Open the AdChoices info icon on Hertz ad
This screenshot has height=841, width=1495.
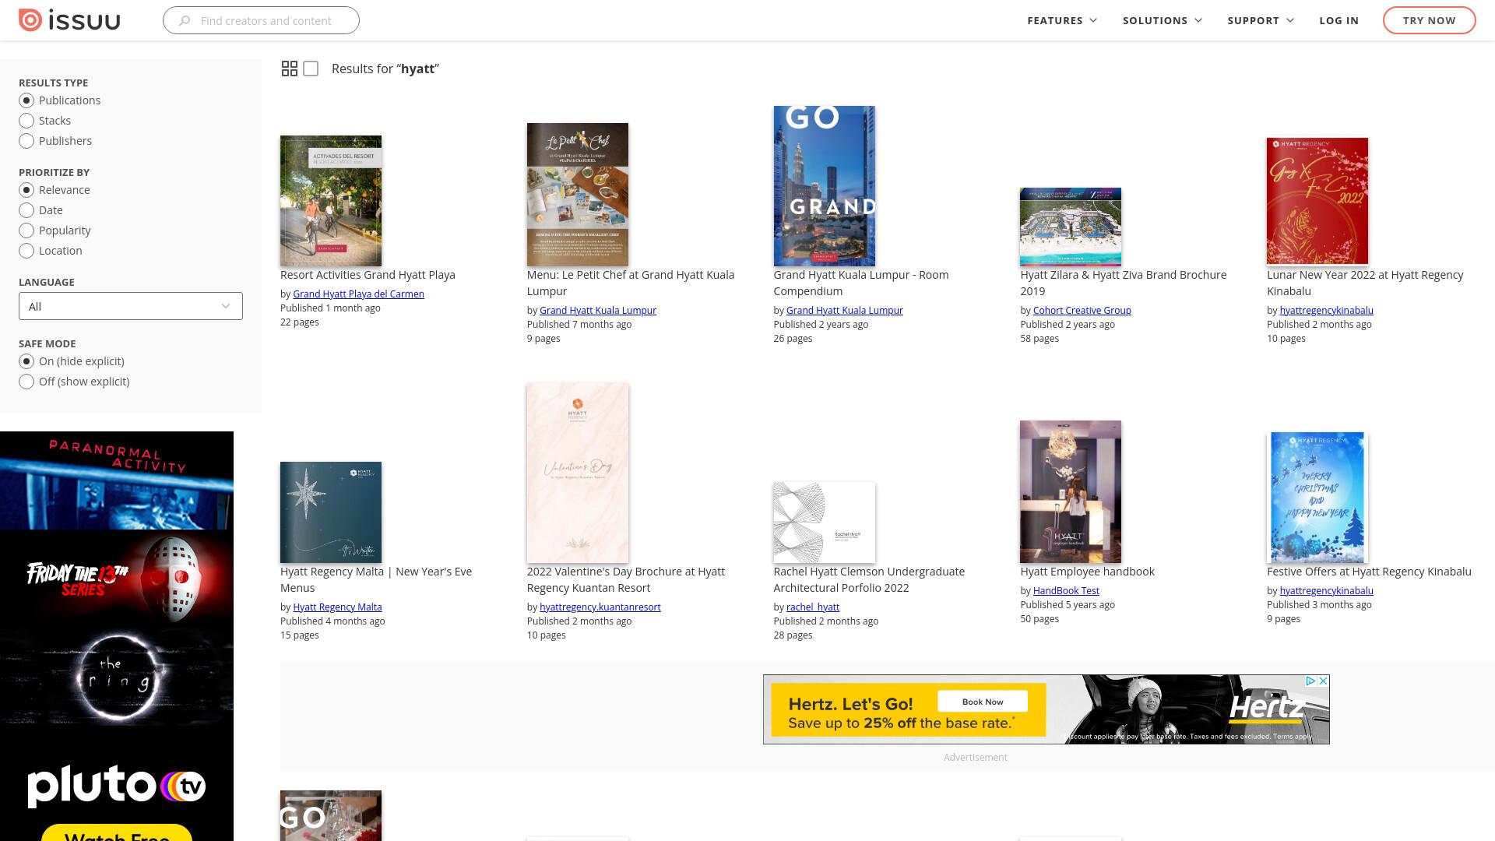(x=1310, y=681)
